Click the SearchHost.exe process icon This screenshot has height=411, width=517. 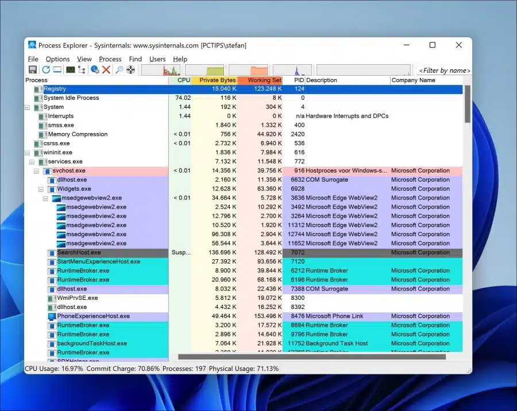[52, 253]
